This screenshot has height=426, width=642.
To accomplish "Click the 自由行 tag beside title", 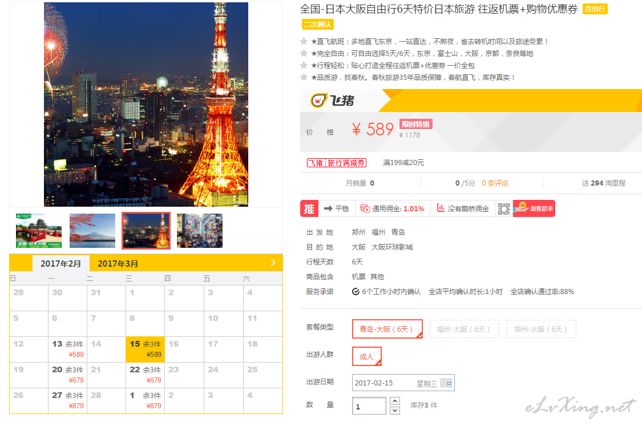I will point(595,9).
